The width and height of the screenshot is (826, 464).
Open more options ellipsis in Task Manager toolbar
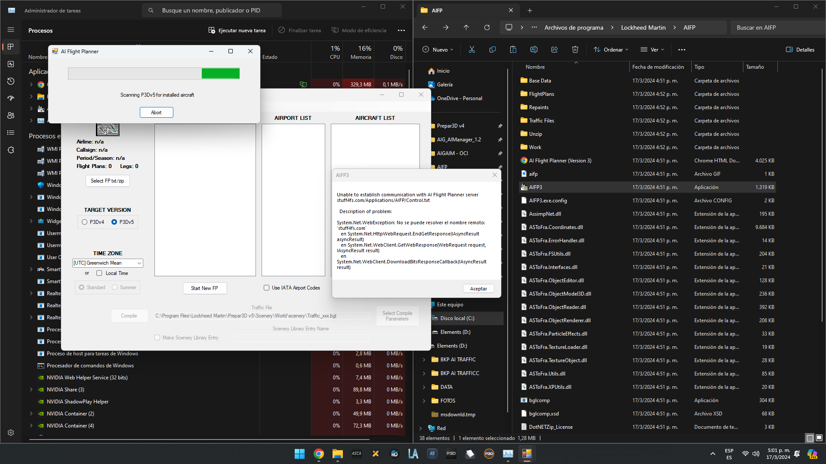[x=401, y=31]
